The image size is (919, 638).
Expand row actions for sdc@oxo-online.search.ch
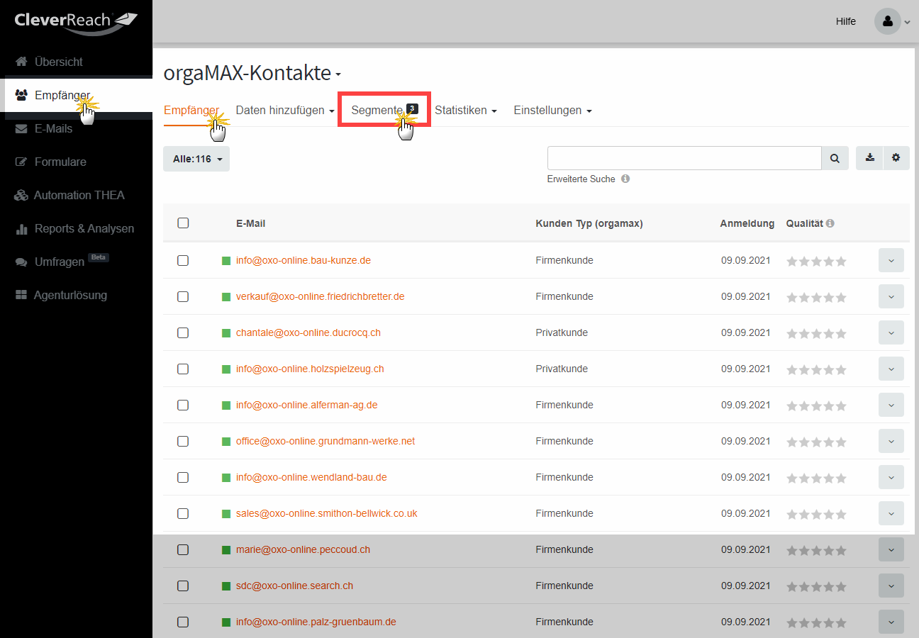(891, 586)
